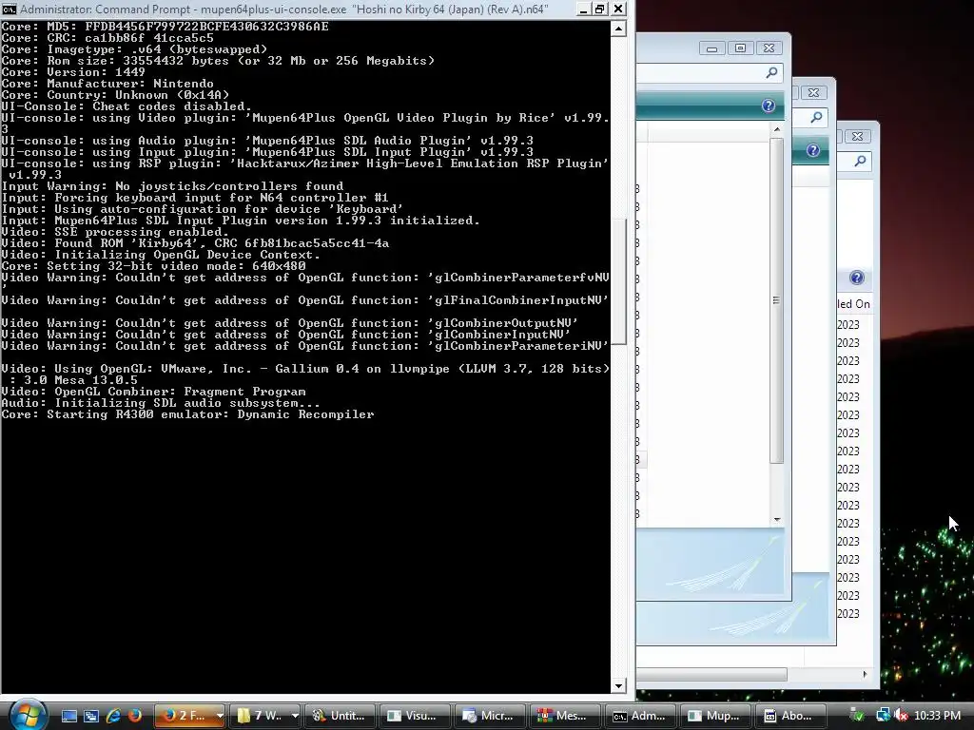
Task: Click 'Audio: Initializing SDL audio subsystem...' line
Action: (161, 403)
